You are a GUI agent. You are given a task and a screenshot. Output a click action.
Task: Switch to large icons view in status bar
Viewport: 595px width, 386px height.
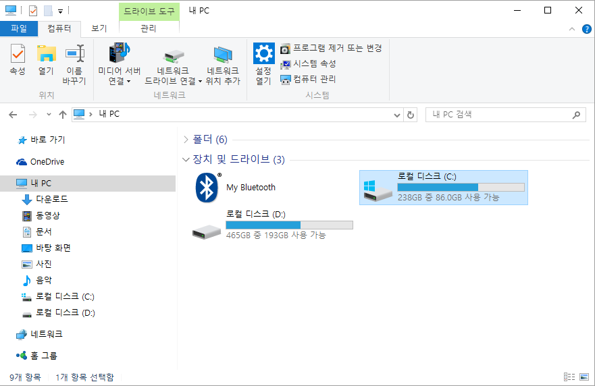point(584,377)
